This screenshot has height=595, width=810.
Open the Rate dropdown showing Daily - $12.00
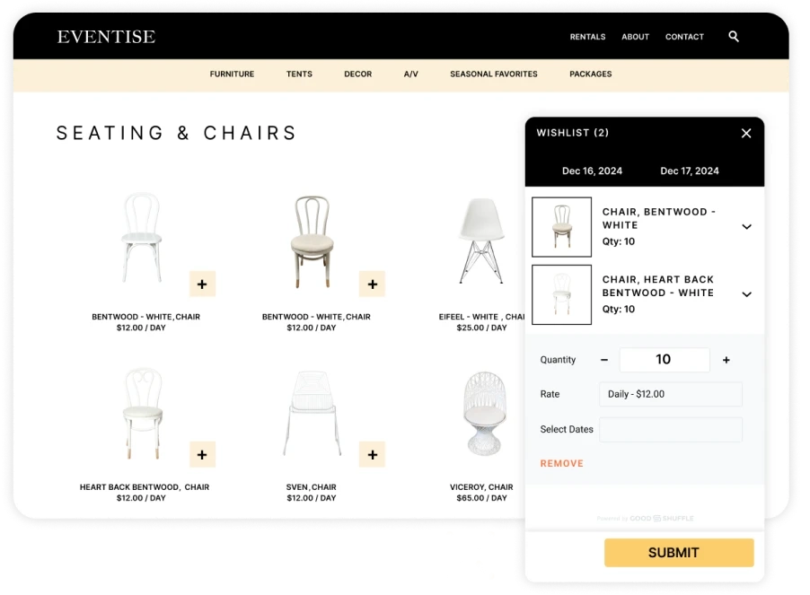[670, 394]
